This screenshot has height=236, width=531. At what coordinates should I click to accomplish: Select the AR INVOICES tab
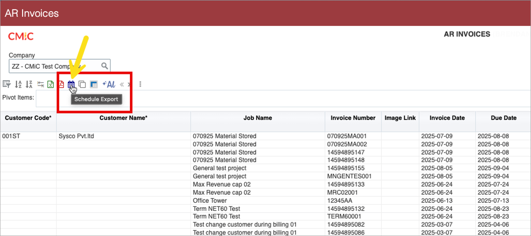[467, 35]
